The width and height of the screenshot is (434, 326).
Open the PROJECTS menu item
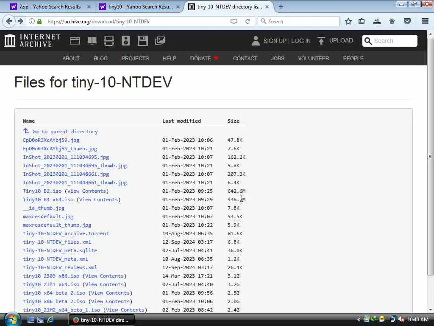(135, 58)
